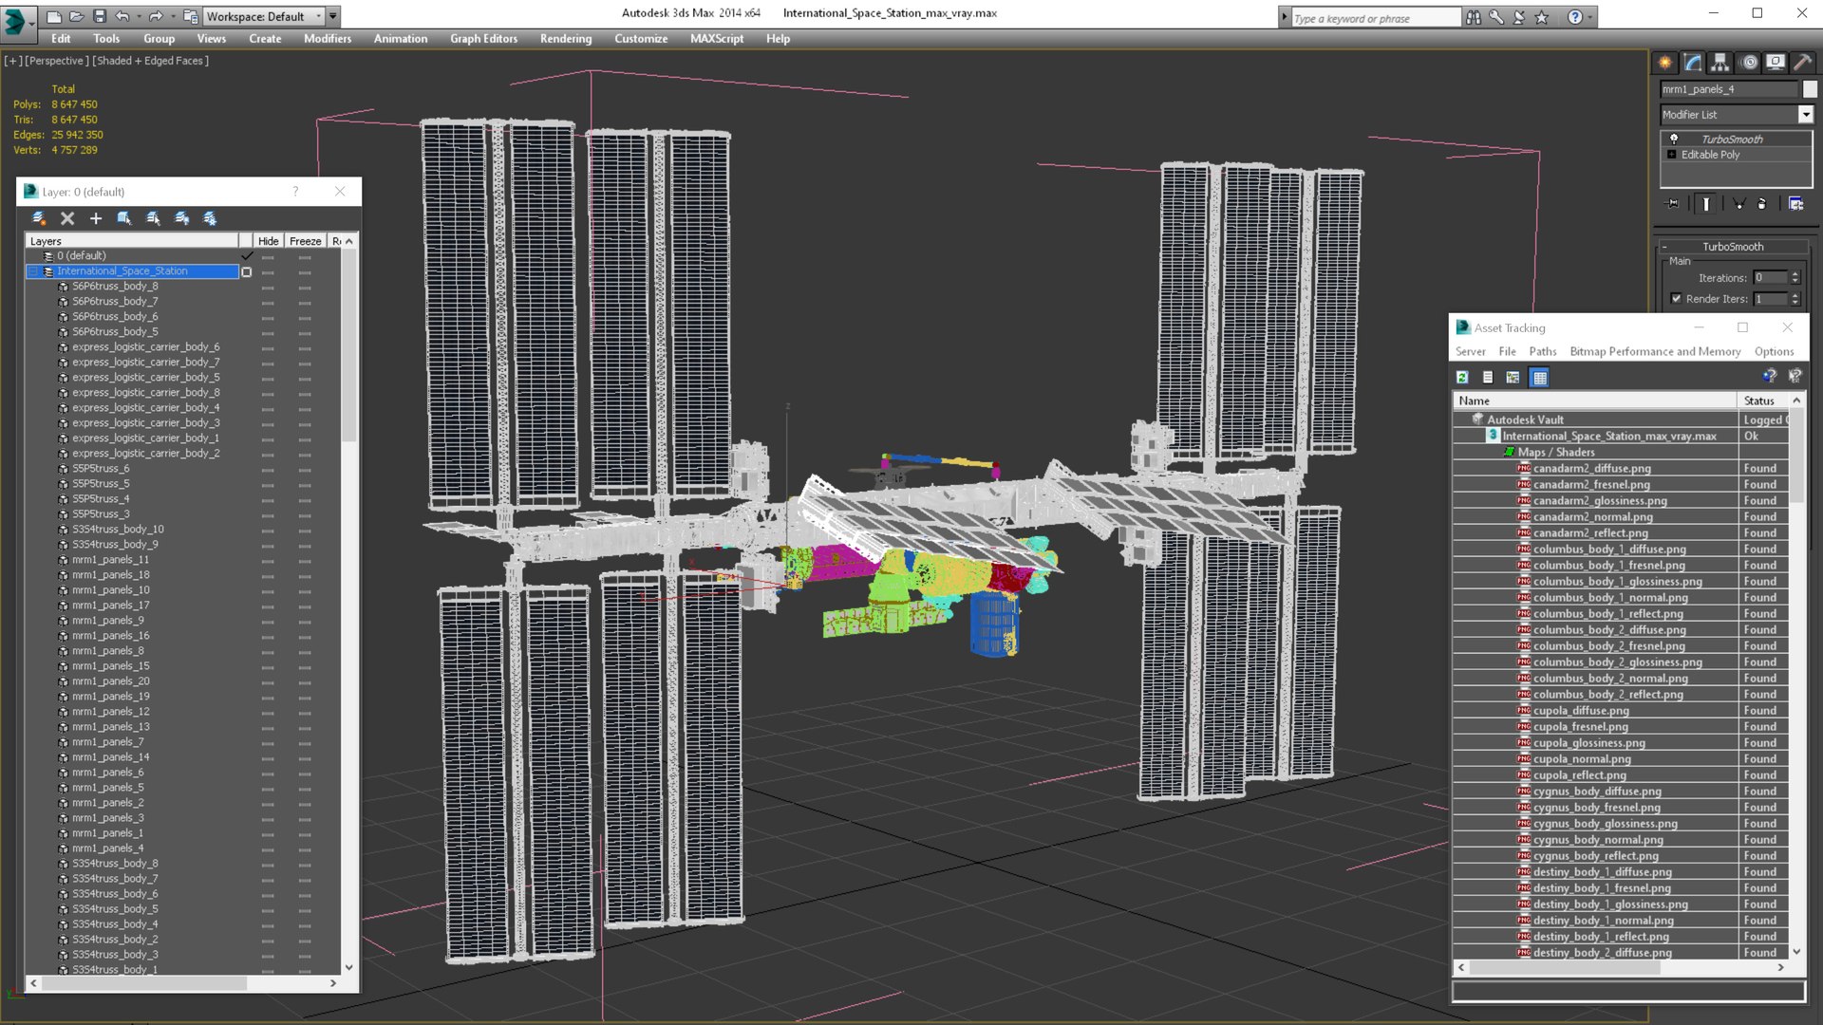The width and height of the screenshot is (1823, 1025).
Task: Switch to the Utilities hammer tab
Action: [x=1803, y=63]
